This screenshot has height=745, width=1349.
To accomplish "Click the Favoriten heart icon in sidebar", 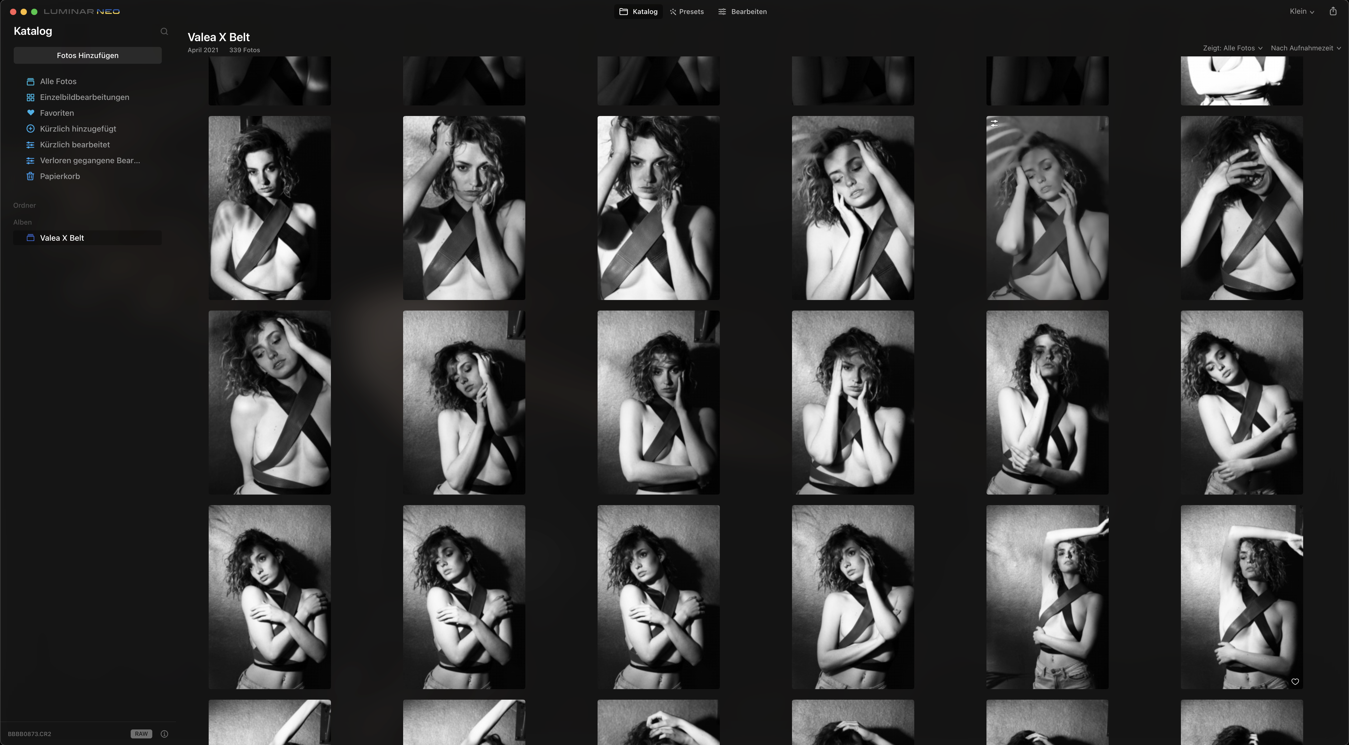I will point(30,113).
